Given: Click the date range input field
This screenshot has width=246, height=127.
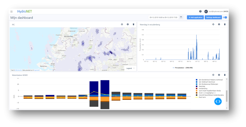Looking at the screenshot, I should coord(163,17).
